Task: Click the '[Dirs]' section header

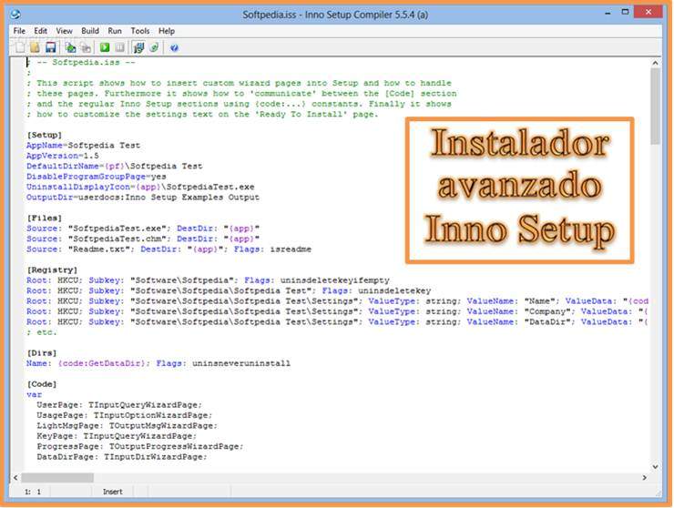Action: click(x=42, y=353)
